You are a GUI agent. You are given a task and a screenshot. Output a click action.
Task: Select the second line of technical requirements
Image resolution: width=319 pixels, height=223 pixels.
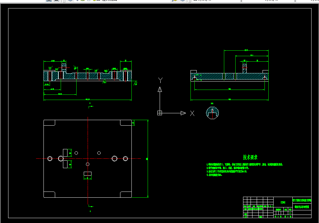point(228,168)
